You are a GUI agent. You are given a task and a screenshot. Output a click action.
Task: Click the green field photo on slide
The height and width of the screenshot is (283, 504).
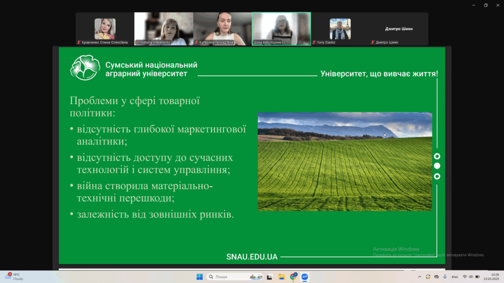345,161
